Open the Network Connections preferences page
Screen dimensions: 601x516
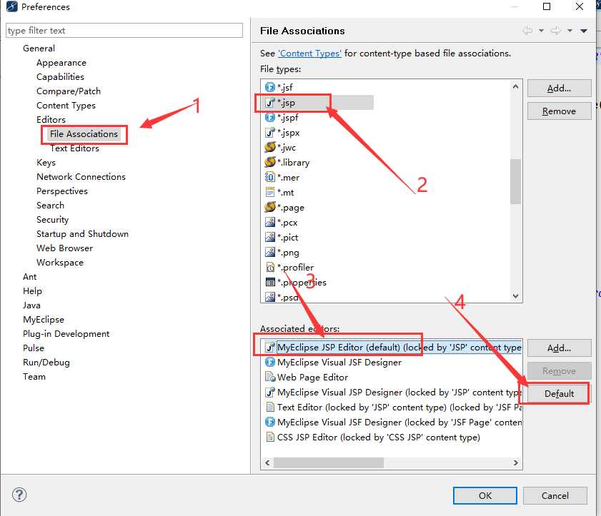coord(81,176)
